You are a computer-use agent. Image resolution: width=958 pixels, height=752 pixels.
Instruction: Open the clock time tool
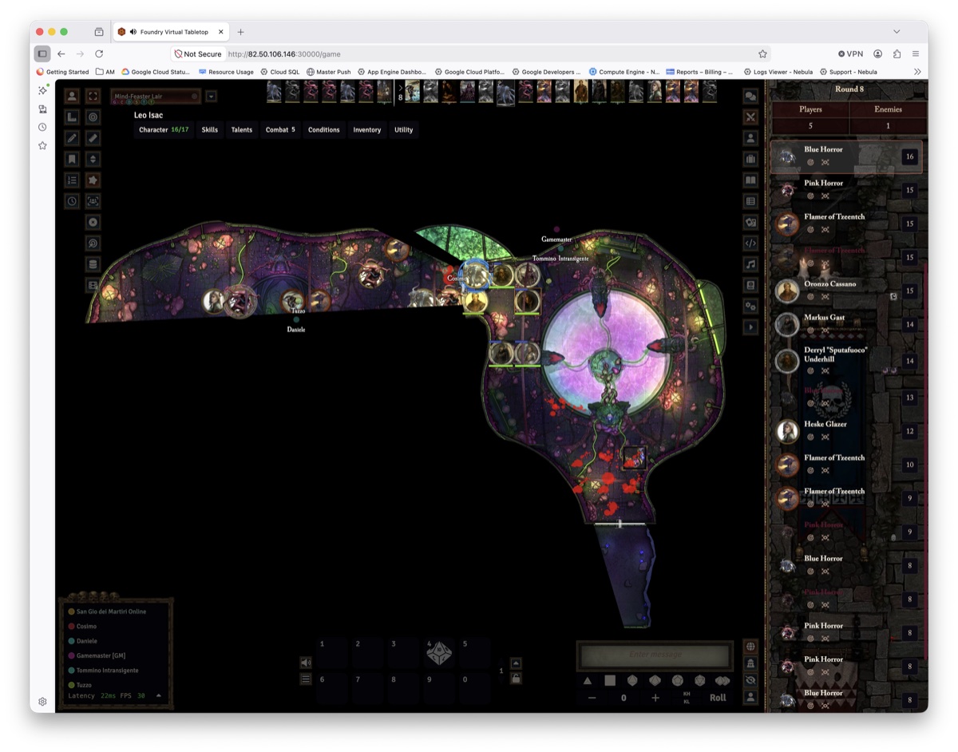(72, 201)
